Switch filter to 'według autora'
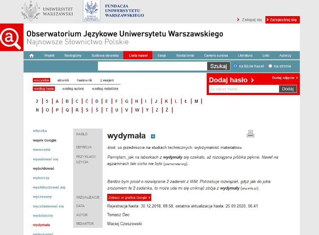This screenshot has width=319, height=235. click(x=73, y=89)
